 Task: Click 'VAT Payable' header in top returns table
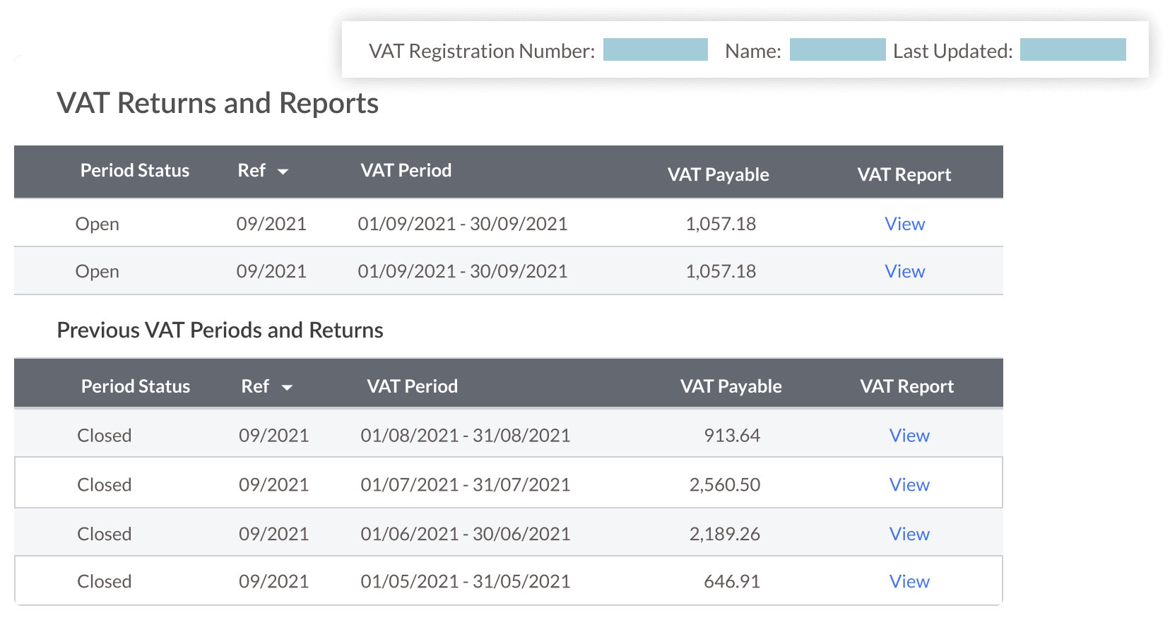719,175
